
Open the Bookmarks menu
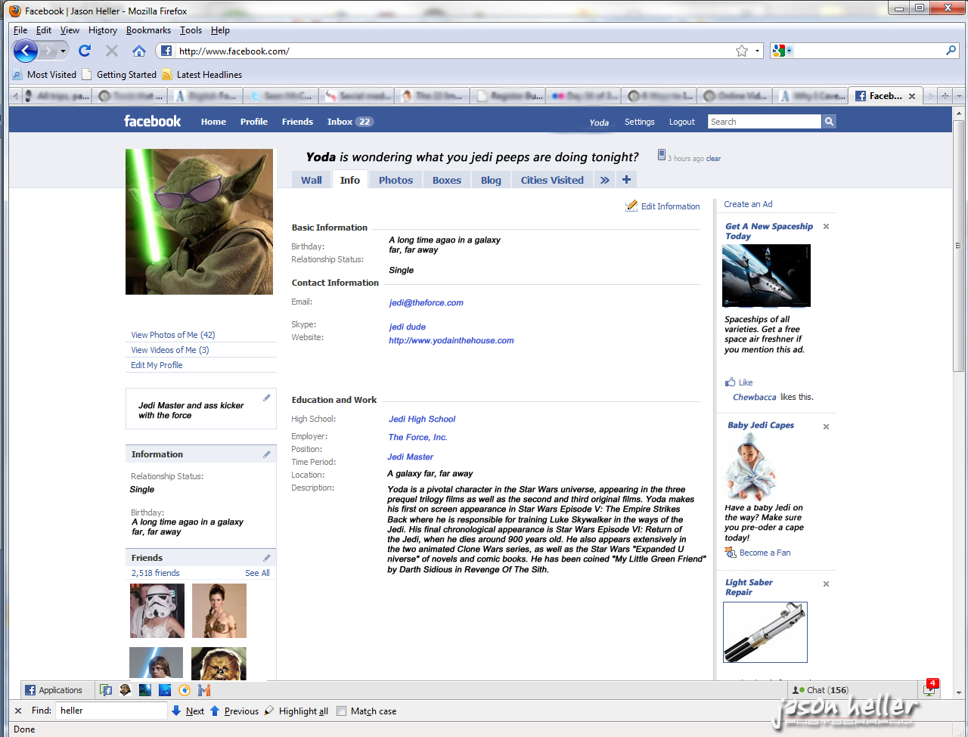148,30
